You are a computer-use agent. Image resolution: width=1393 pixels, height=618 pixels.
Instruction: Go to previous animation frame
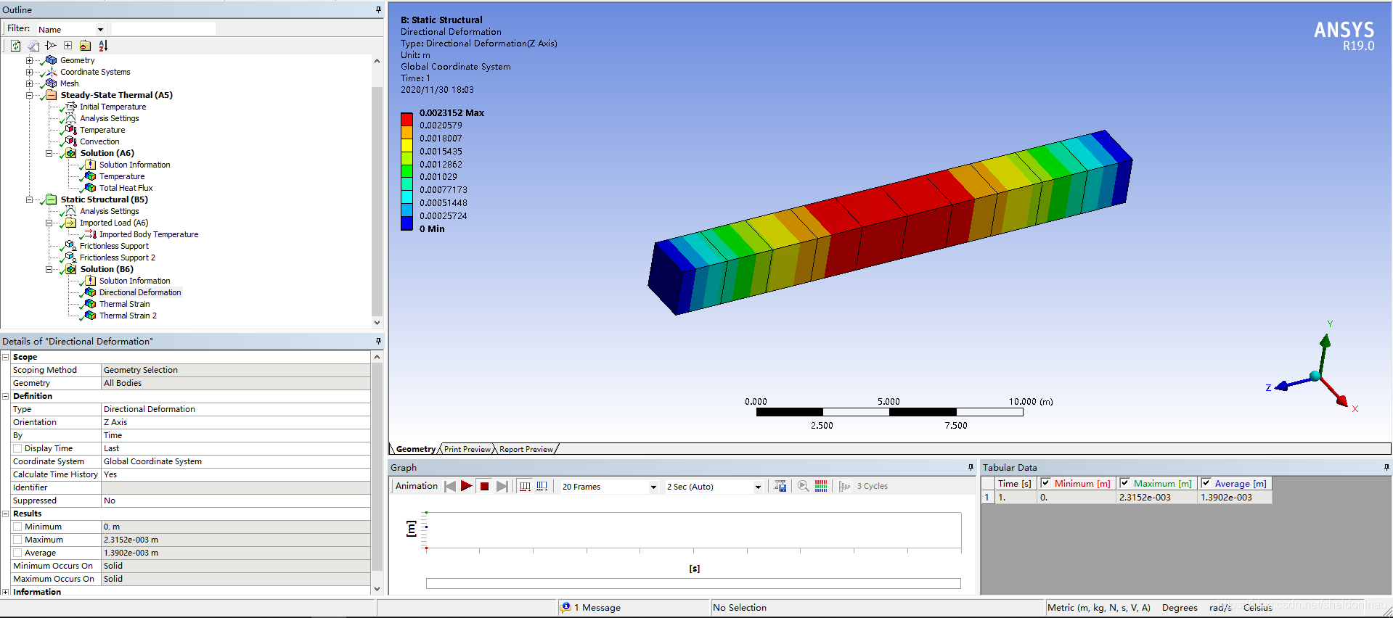[x=450, y=486]
